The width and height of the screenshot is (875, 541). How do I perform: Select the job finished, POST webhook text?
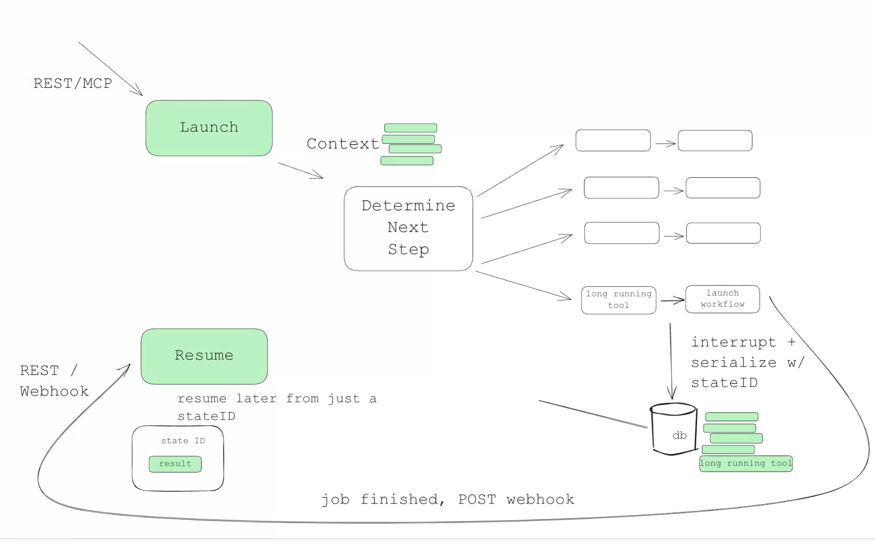click(447, 499)
